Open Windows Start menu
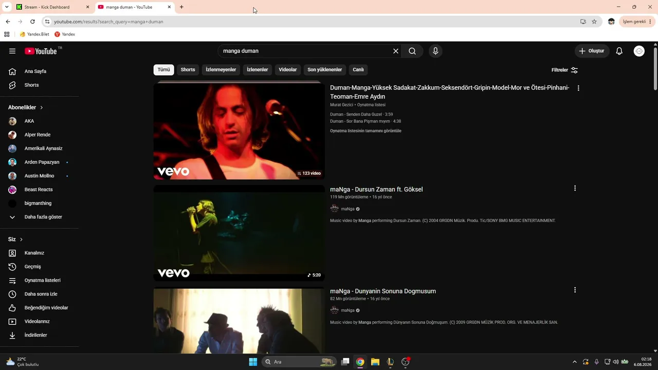Image resolution: width=658 pixels, height=370 pixels. pos(253,362)
